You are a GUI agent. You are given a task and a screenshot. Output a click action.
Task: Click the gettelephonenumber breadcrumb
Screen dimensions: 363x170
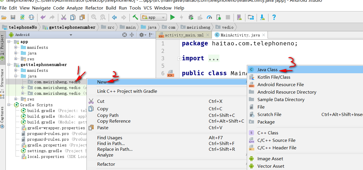(x=69, y=27)
